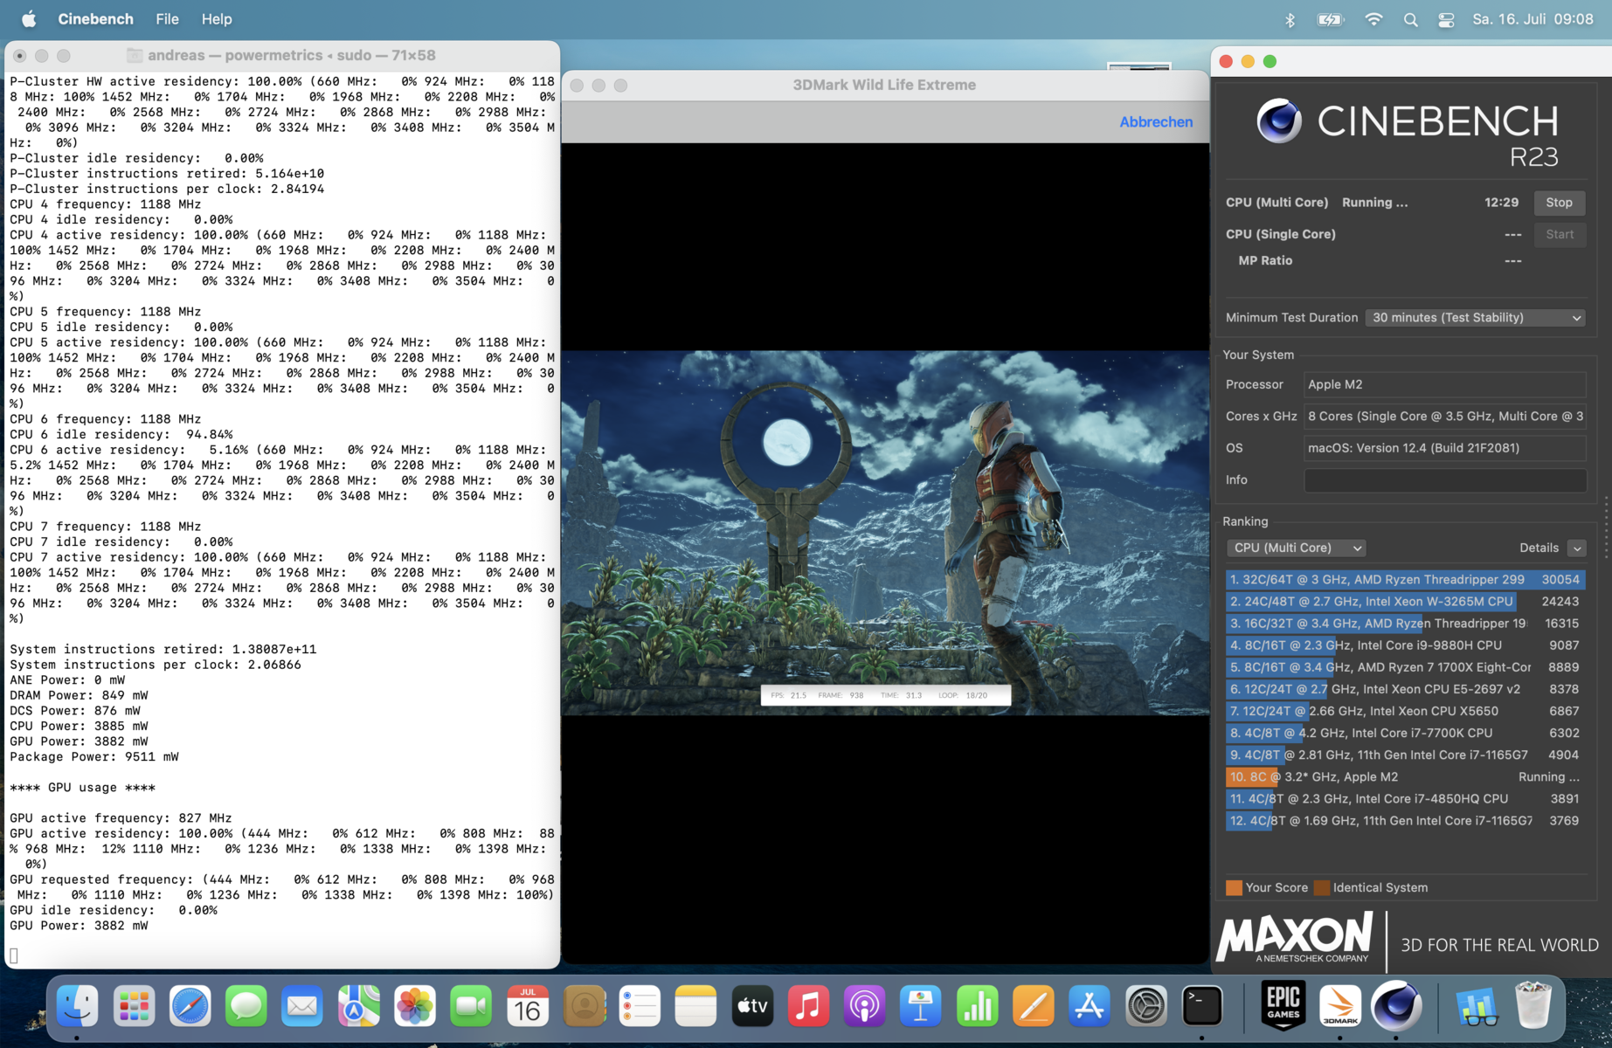Open the App Store from the Dock
The height and width of the screenshot is (1048, 1612).
point(1090,1006)
